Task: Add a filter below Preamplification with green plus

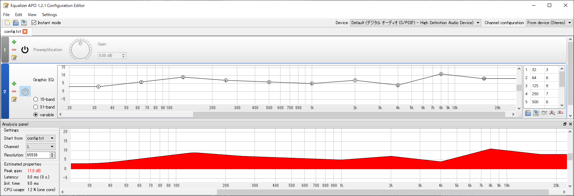Action: tap(14, 42)
